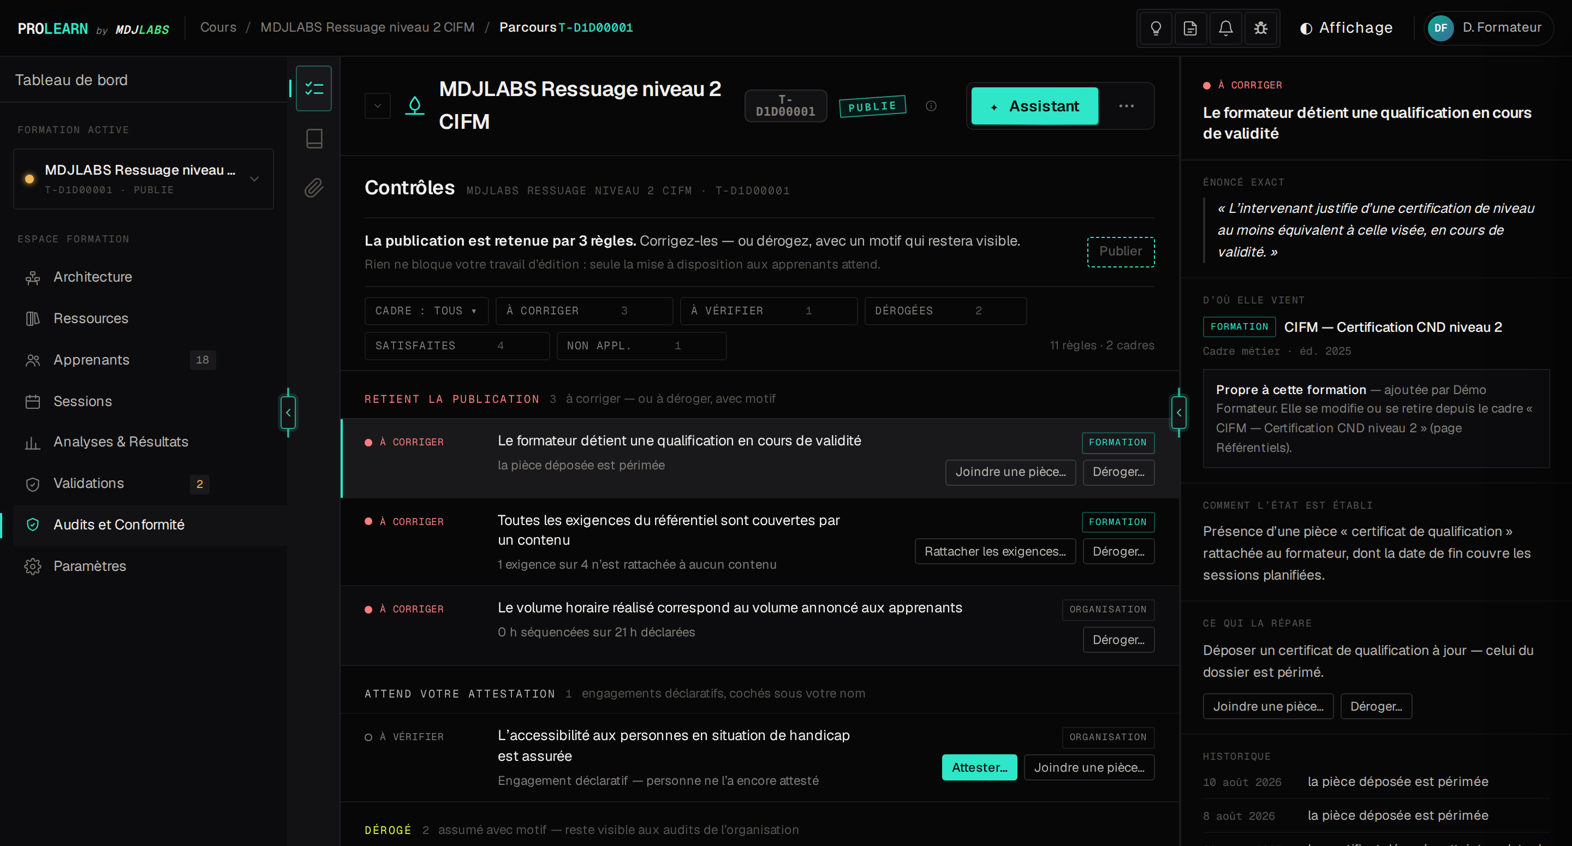This screenshot has width=1572, height=846.
Task: Click the Audits et Conformité shield icon
Action: pyautogui.click(x=32, y=525)
